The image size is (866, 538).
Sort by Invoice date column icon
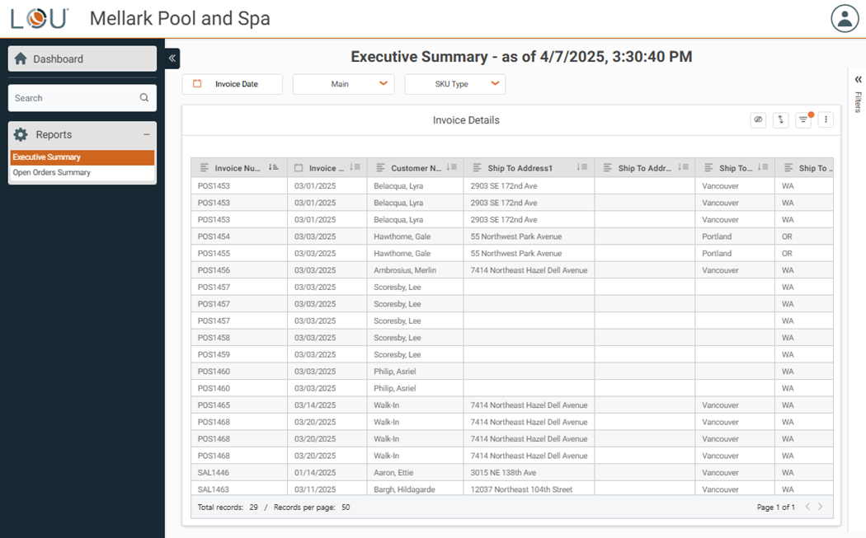355,167
